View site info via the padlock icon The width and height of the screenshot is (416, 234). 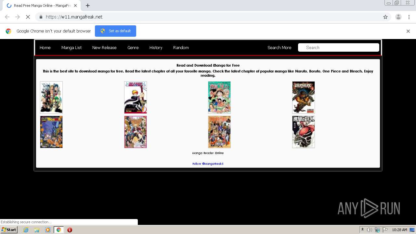[x=41, y=17]
